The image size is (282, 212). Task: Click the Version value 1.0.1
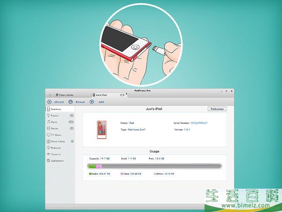coord(187,130)
